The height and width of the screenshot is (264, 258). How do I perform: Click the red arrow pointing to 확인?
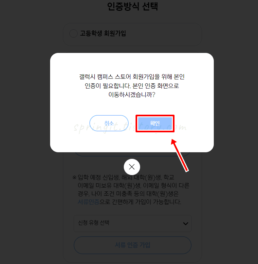(180, 155)
